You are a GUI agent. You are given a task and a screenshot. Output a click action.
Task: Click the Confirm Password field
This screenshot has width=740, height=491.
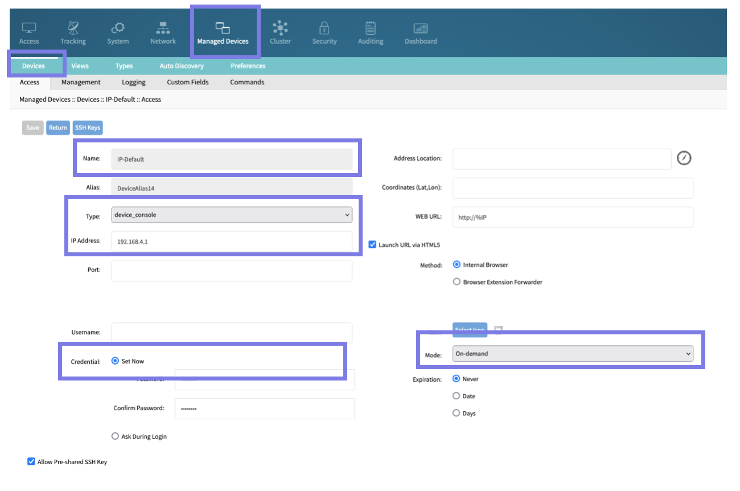(x=265, y=408)
